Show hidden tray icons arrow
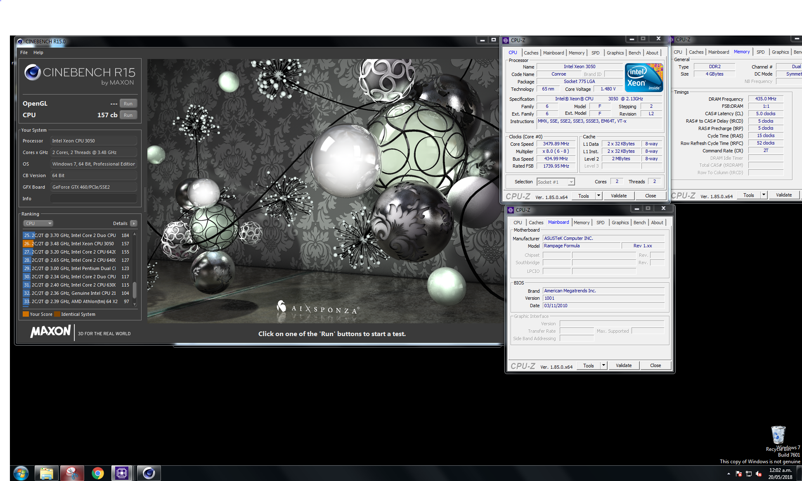This screenshot has width=802, height=481. click(729, 474)
